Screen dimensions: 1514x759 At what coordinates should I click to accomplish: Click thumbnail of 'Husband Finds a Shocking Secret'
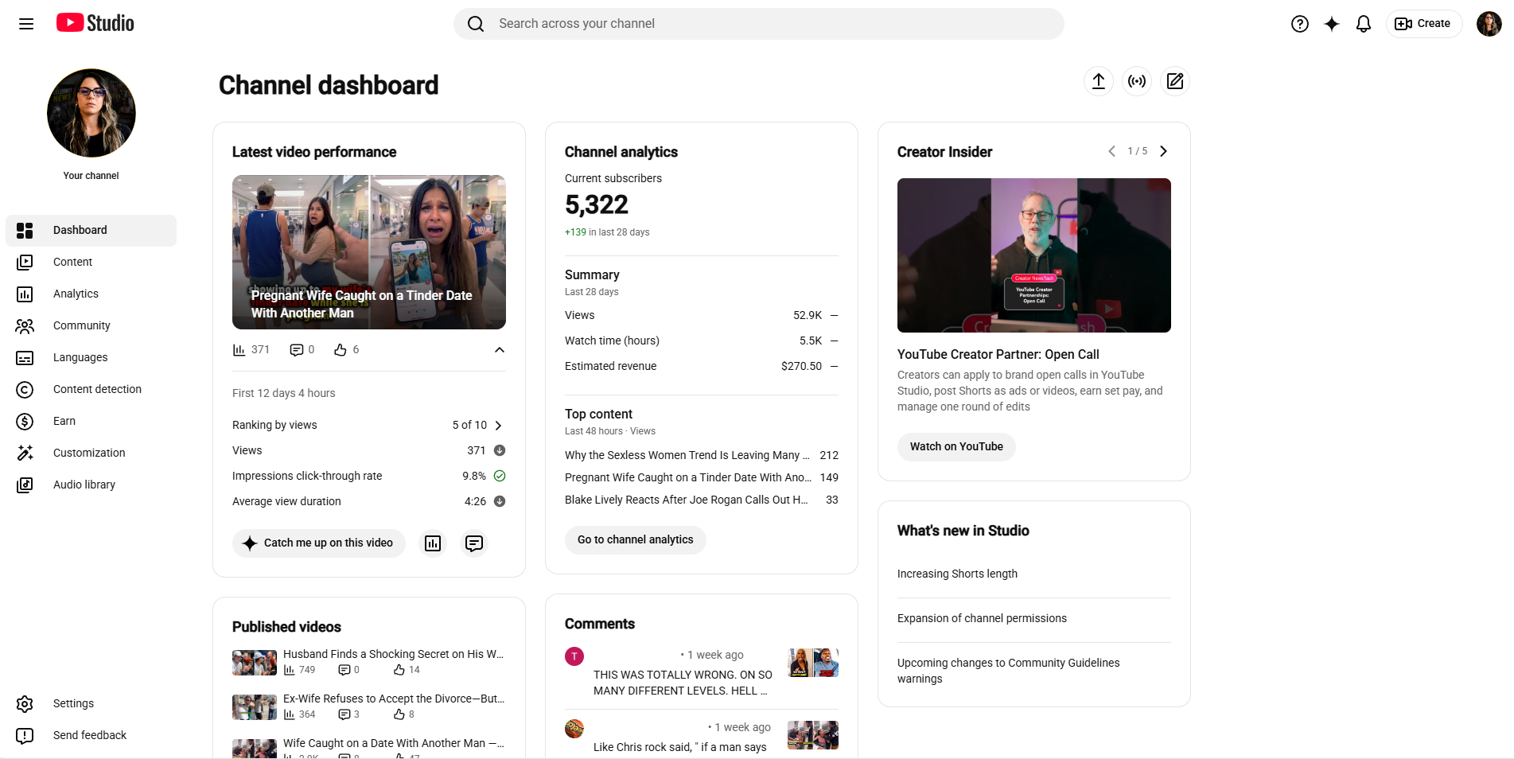pyautogui.click(x=255, y=663)
